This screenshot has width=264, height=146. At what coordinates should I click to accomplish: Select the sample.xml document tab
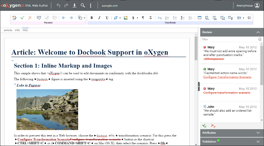click(x=109, y=6)
